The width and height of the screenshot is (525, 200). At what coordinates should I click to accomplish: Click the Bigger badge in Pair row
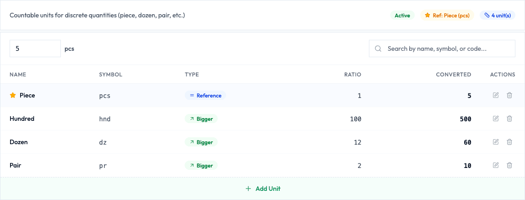pos(201,165)
